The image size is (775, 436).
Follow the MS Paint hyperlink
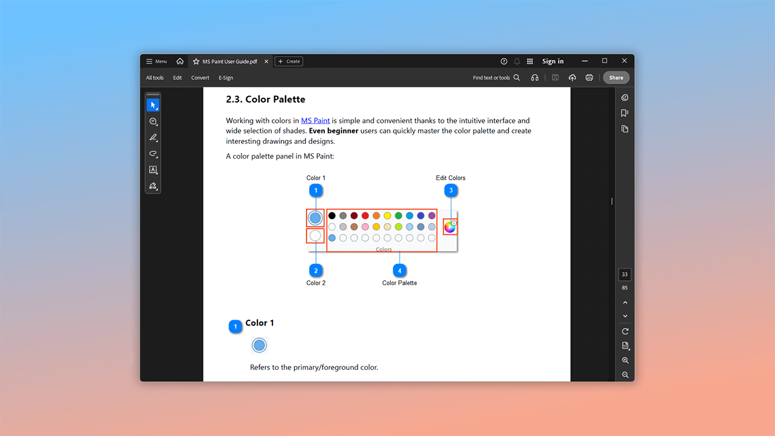click(315, 120)
